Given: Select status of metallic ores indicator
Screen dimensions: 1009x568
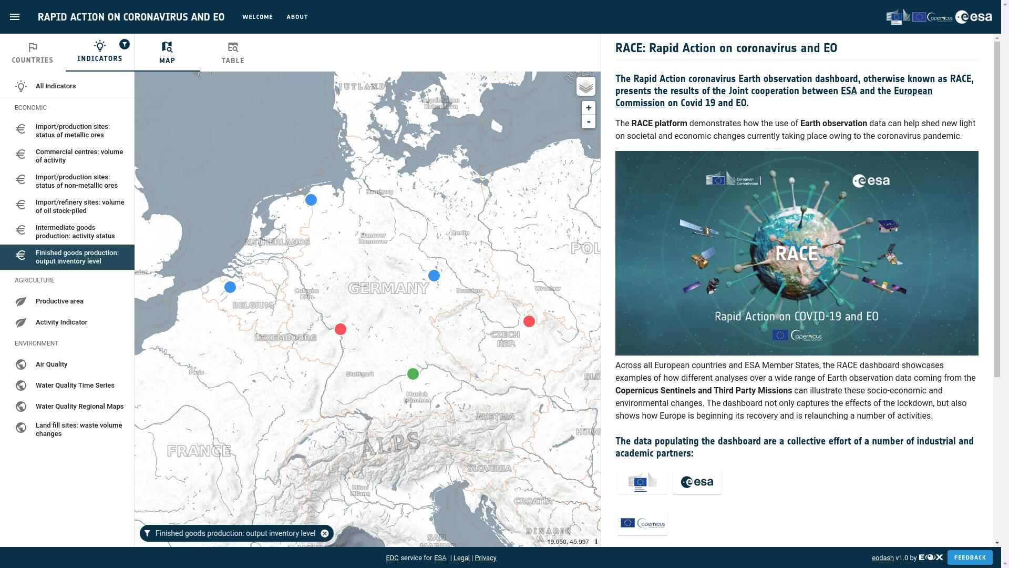Looking at the screenshot, I should coord(67,131).
